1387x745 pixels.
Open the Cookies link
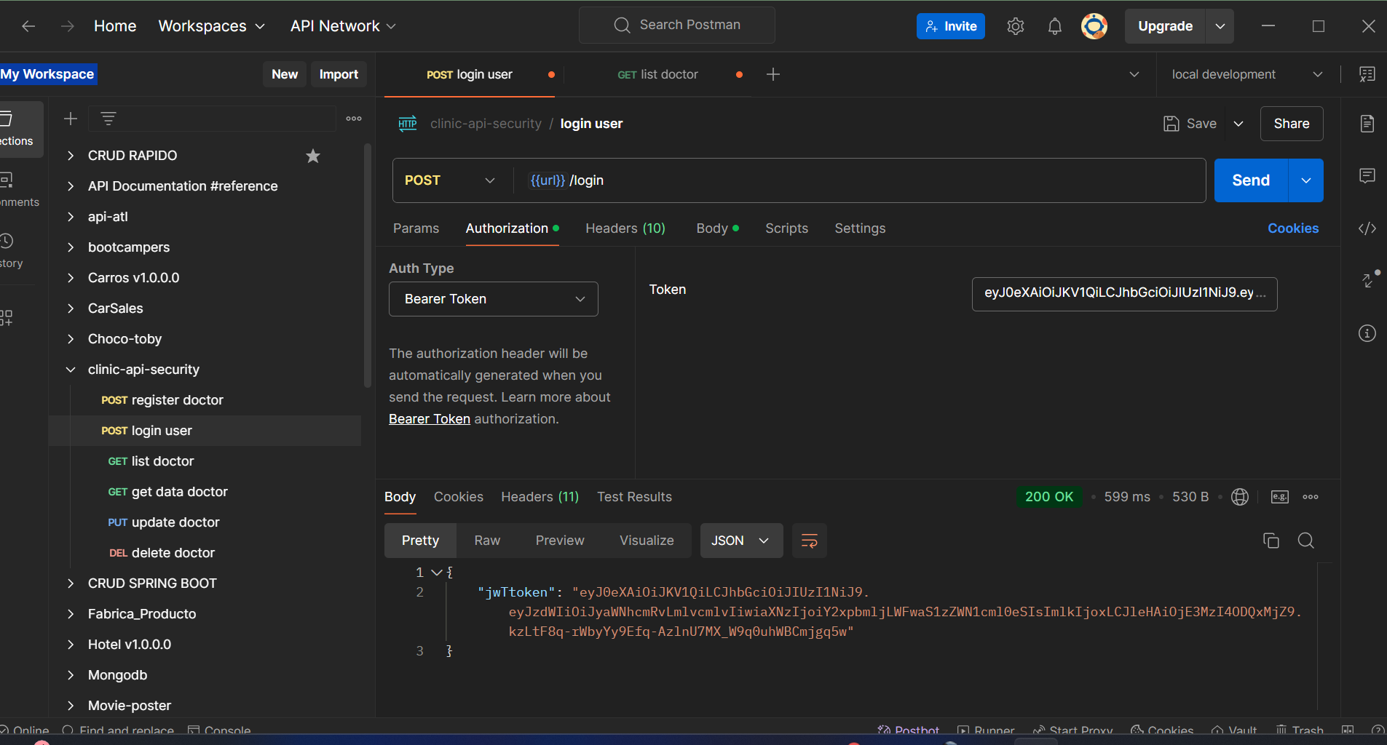click(x=1293, y=228)
